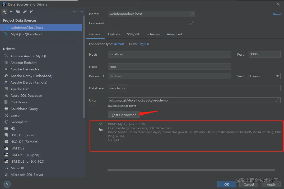Viewport: 284px width, 189px height.
Task: Click the horizontal scrollbar under test results
Action: point(191,170)
